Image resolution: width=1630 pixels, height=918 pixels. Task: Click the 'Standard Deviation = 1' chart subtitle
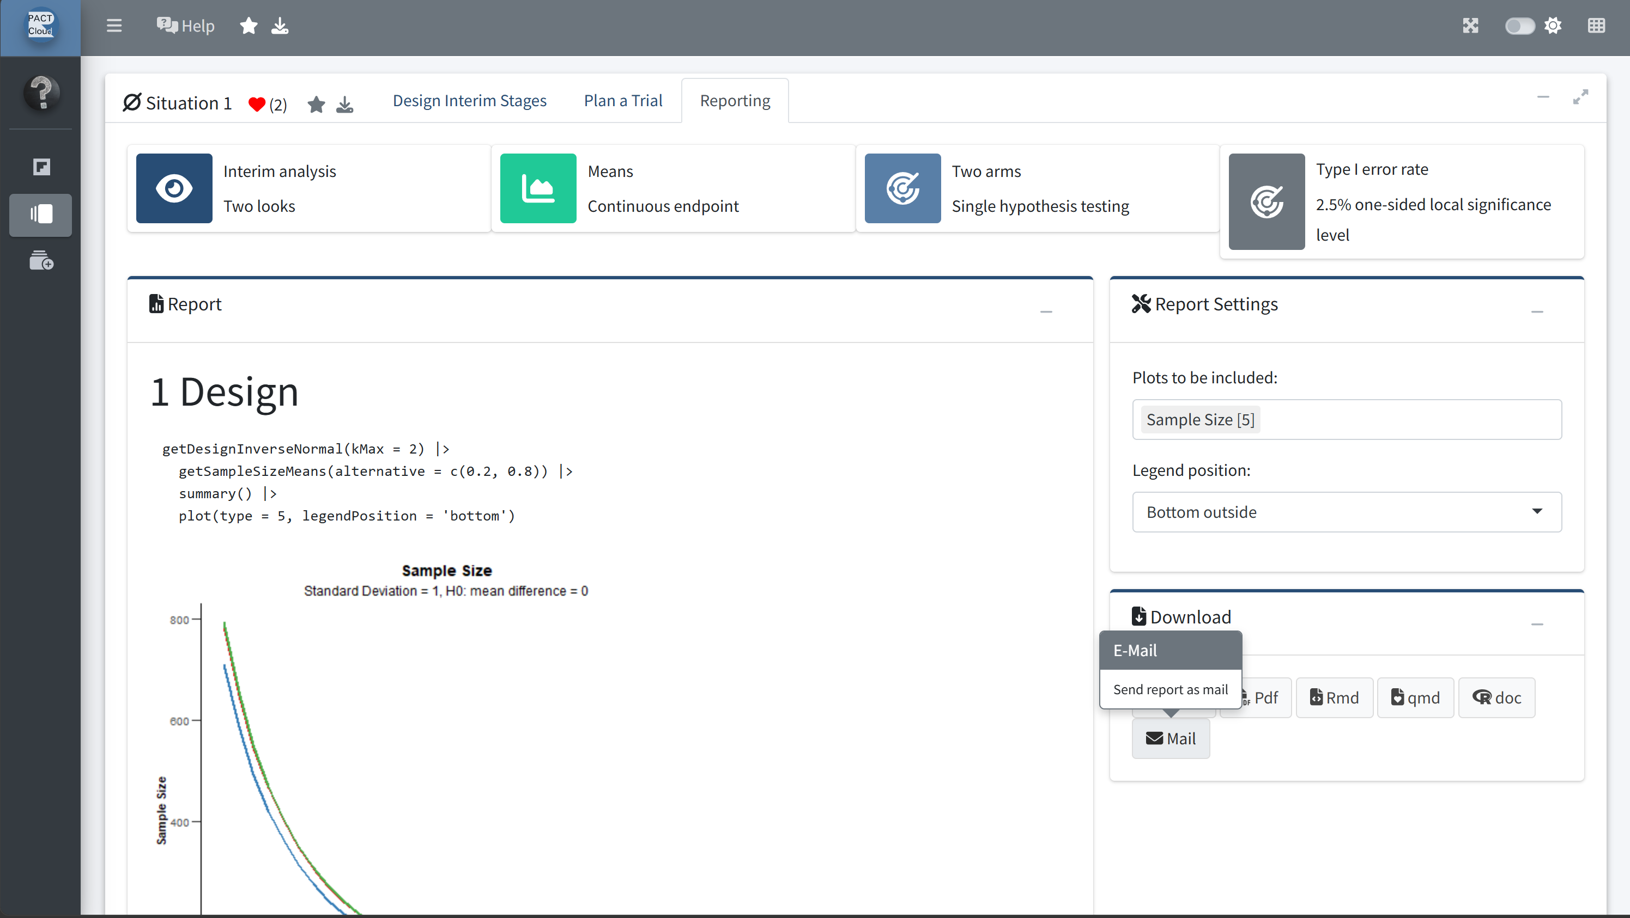[x=445, y=591]
